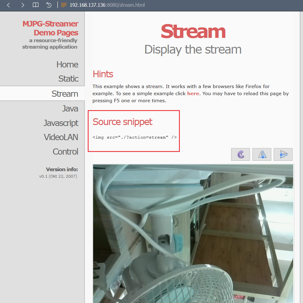This screenshot has width=303, height=303.
Task: Open the Control page in the sidebar
Action: [65, 152]
